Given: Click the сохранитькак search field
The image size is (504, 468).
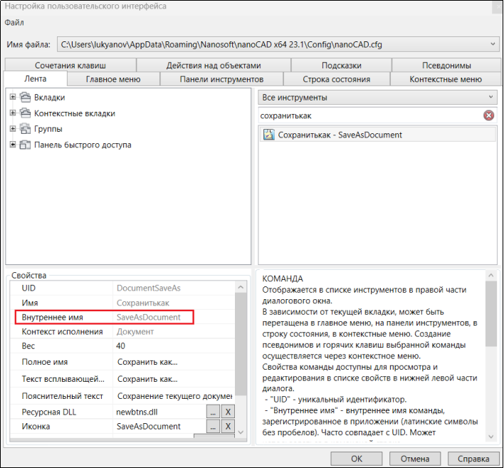Looking at the screenshot, I should point(369,116).
